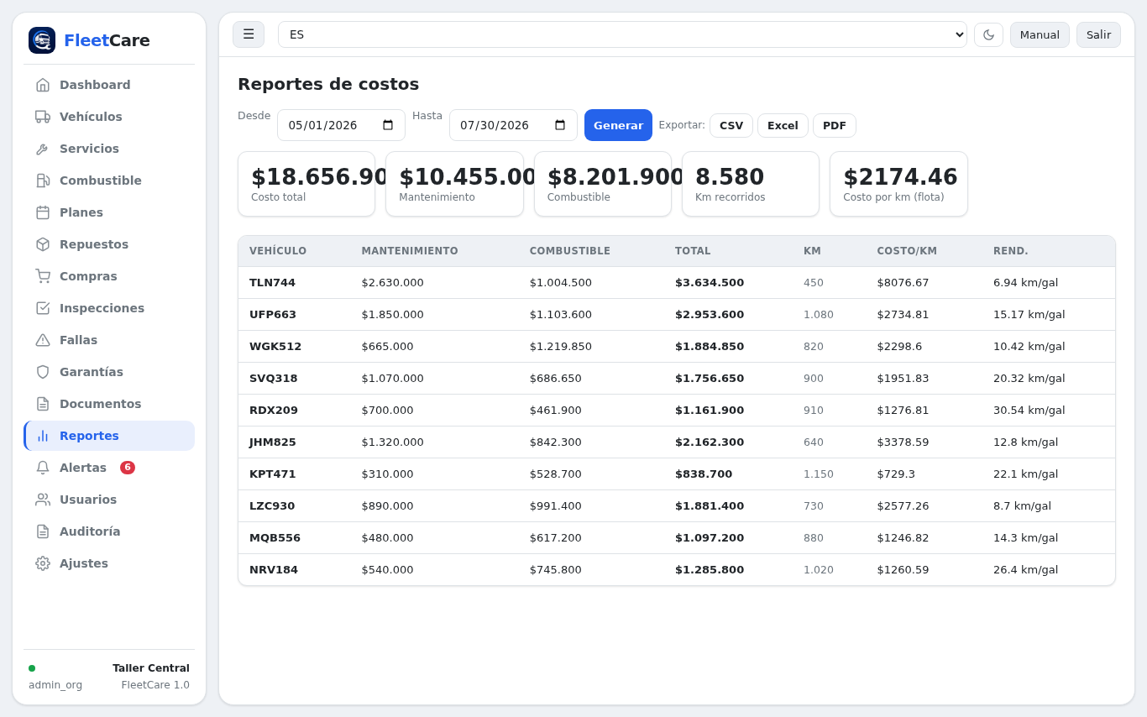Image resolution: width=1147 pixels, height=717 pixels.
Task: Click the Ajustes gear icon
Action: pyautogui.click(x=43, y=563)
